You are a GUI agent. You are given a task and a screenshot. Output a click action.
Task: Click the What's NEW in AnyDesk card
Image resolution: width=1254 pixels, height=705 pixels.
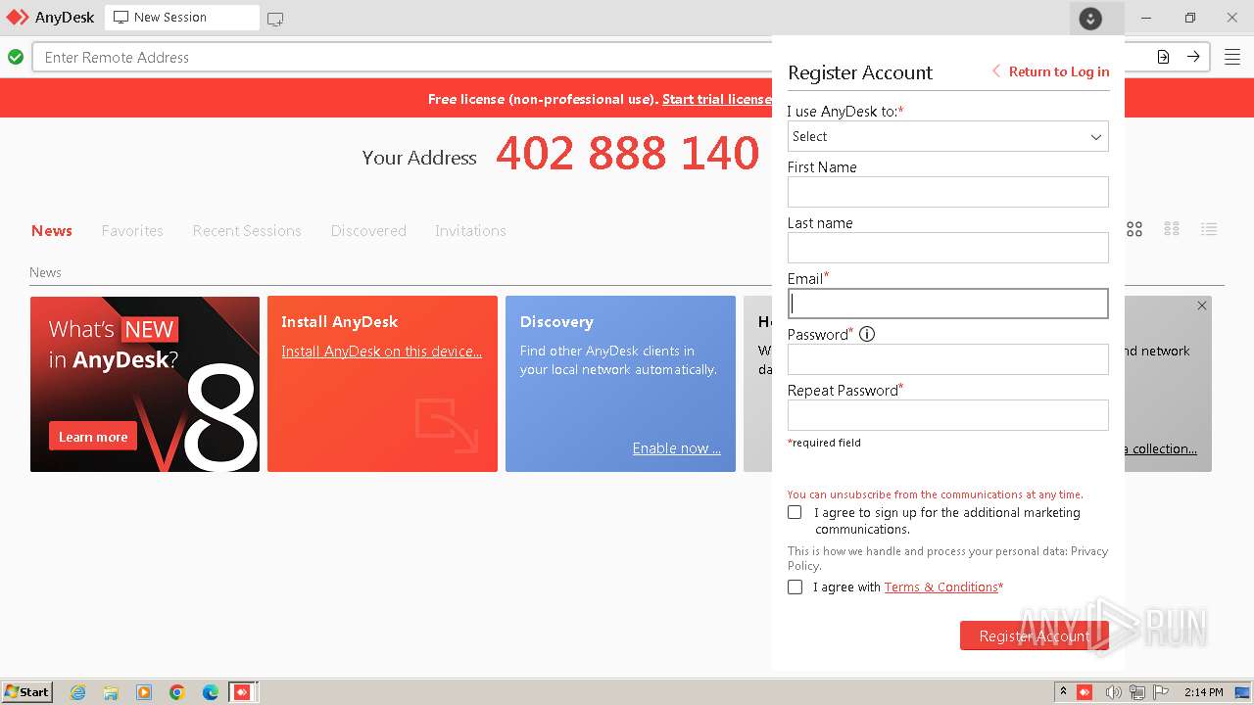145,384
